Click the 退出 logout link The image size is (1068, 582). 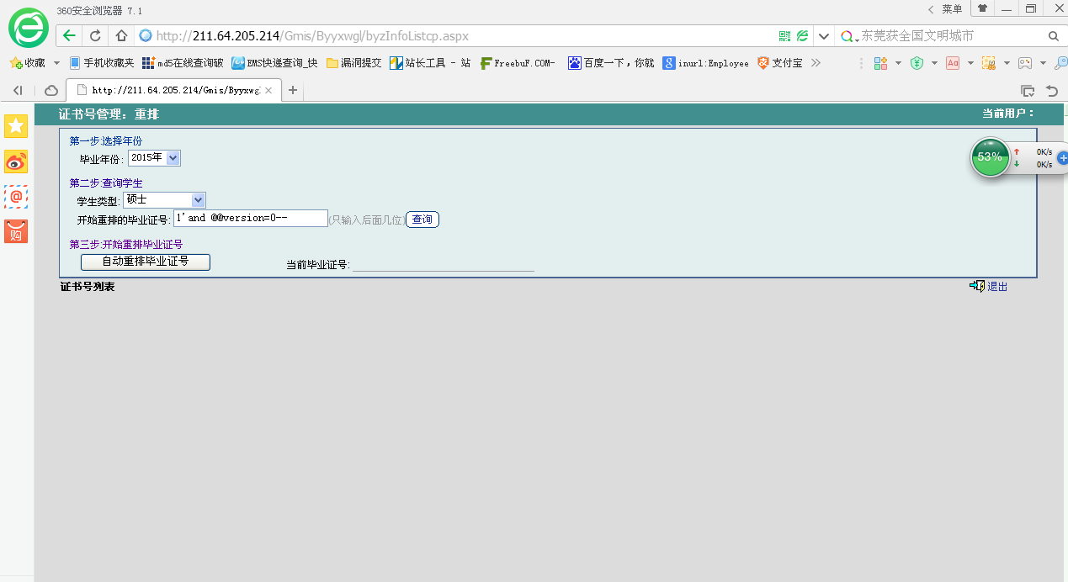(x=996, y=287)
